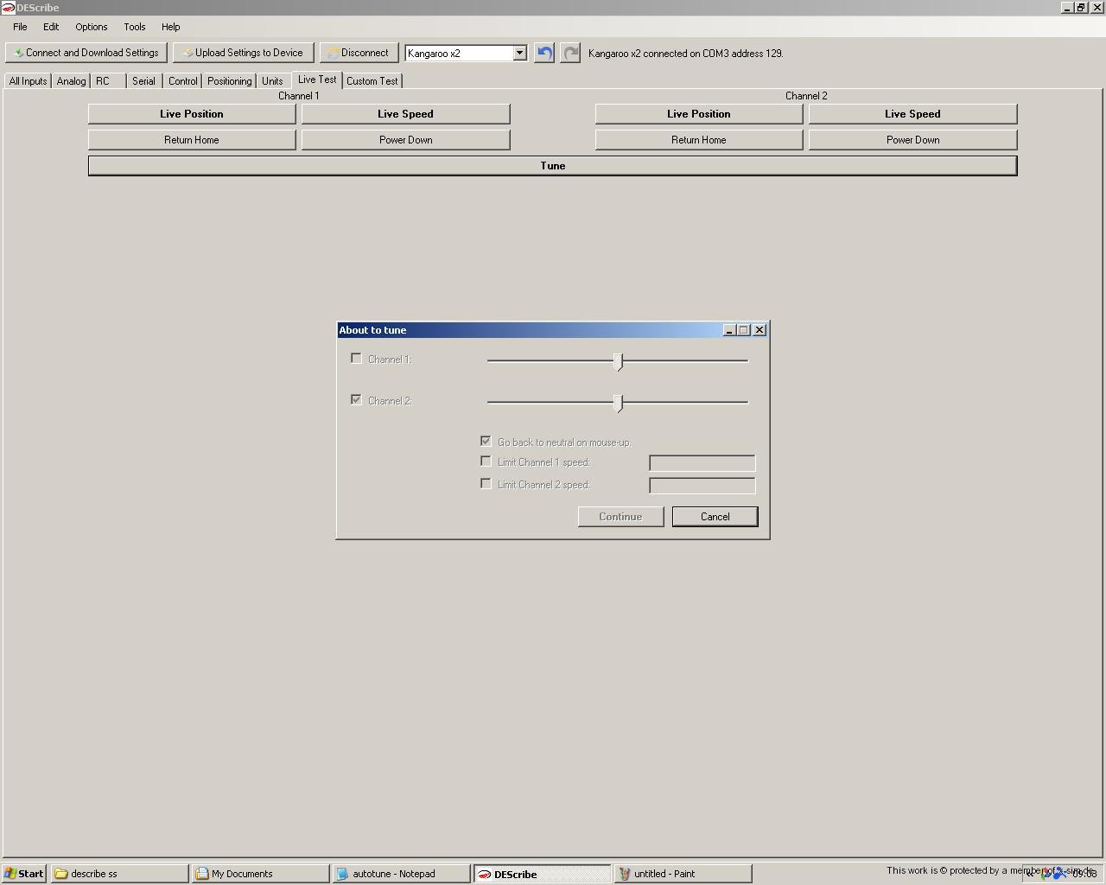
Task: Select the Positioning tab
Action: (229, 81)
